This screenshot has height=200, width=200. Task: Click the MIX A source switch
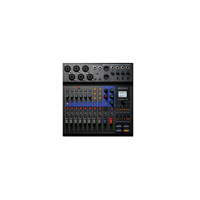117,78
